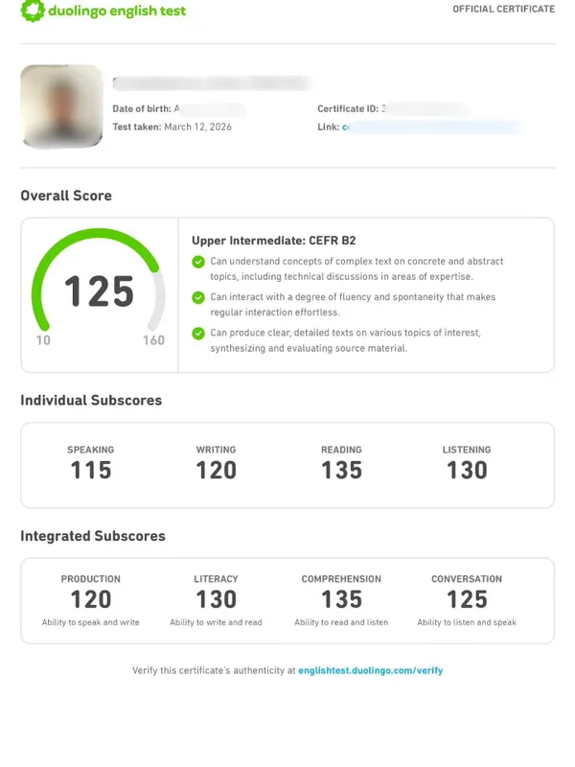575x767 pixels.
Task: Click 'Verify this certificate's authenticity at' text
Action: 214,670
